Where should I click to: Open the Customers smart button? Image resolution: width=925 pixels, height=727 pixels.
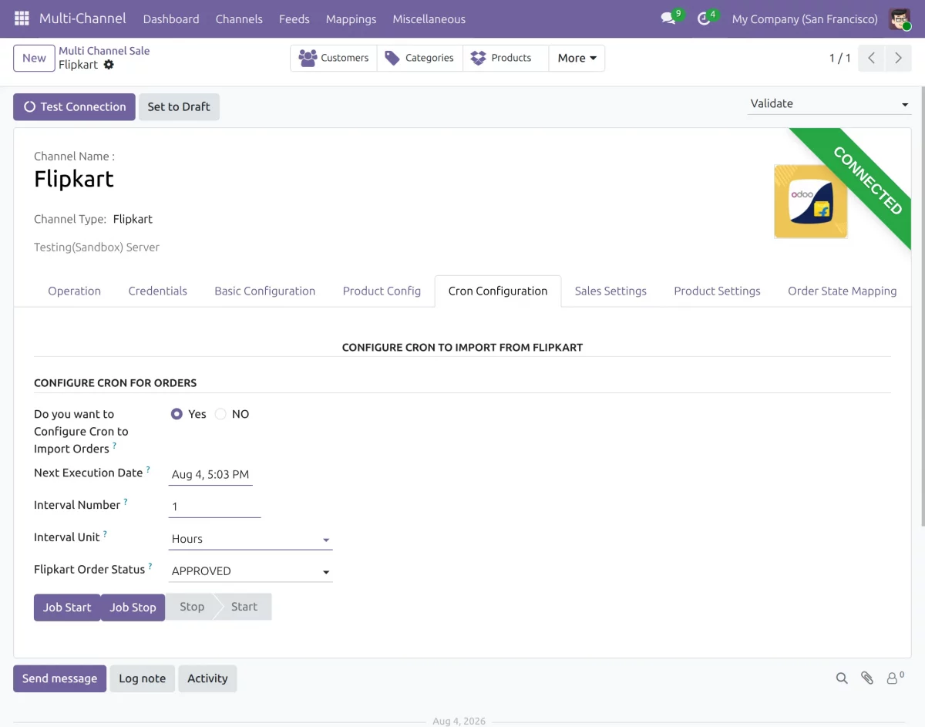click(334, 58)
